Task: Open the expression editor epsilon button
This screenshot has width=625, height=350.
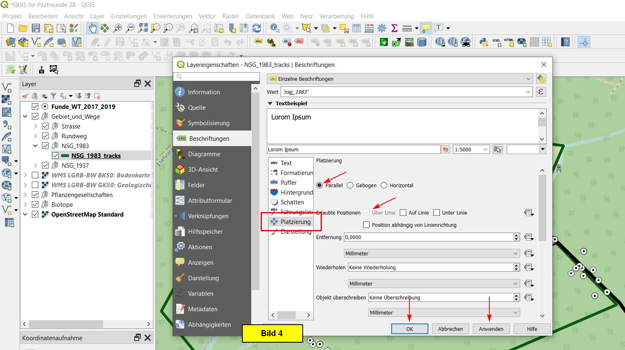Action: click(x=541, y=92)
